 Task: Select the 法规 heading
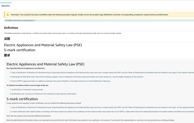pos(7,39)
